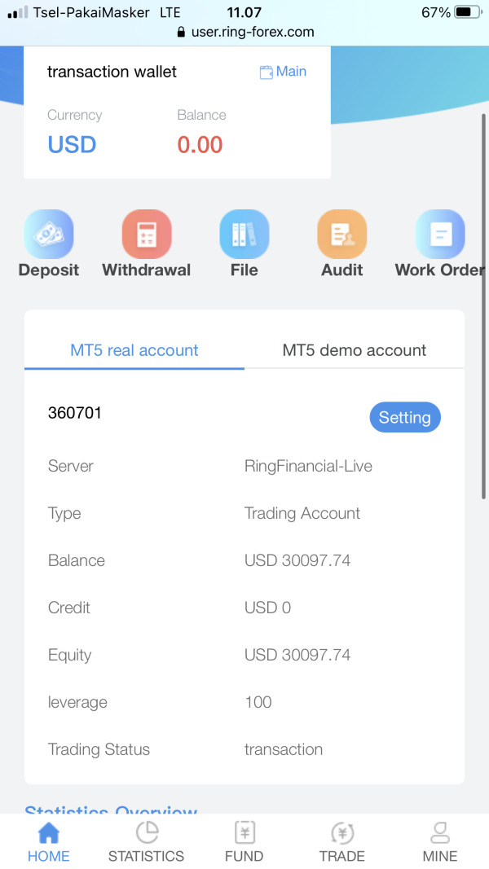The width and height of the screenshot is (489, 869).
Task: Tap the Balance value USD 30097.74
Action: coord(297,560)
